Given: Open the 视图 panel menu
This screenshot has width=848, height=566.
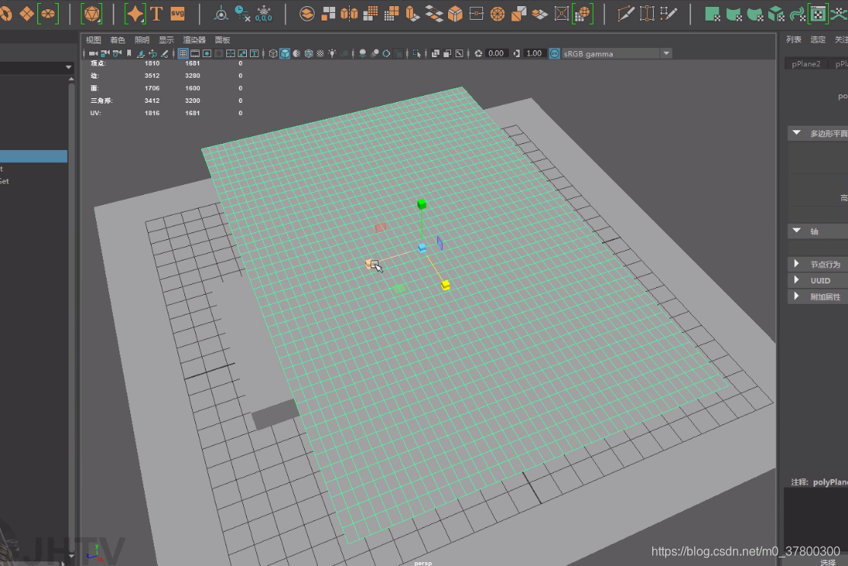Looking at the screenshot, I should [x=93, y=40].
